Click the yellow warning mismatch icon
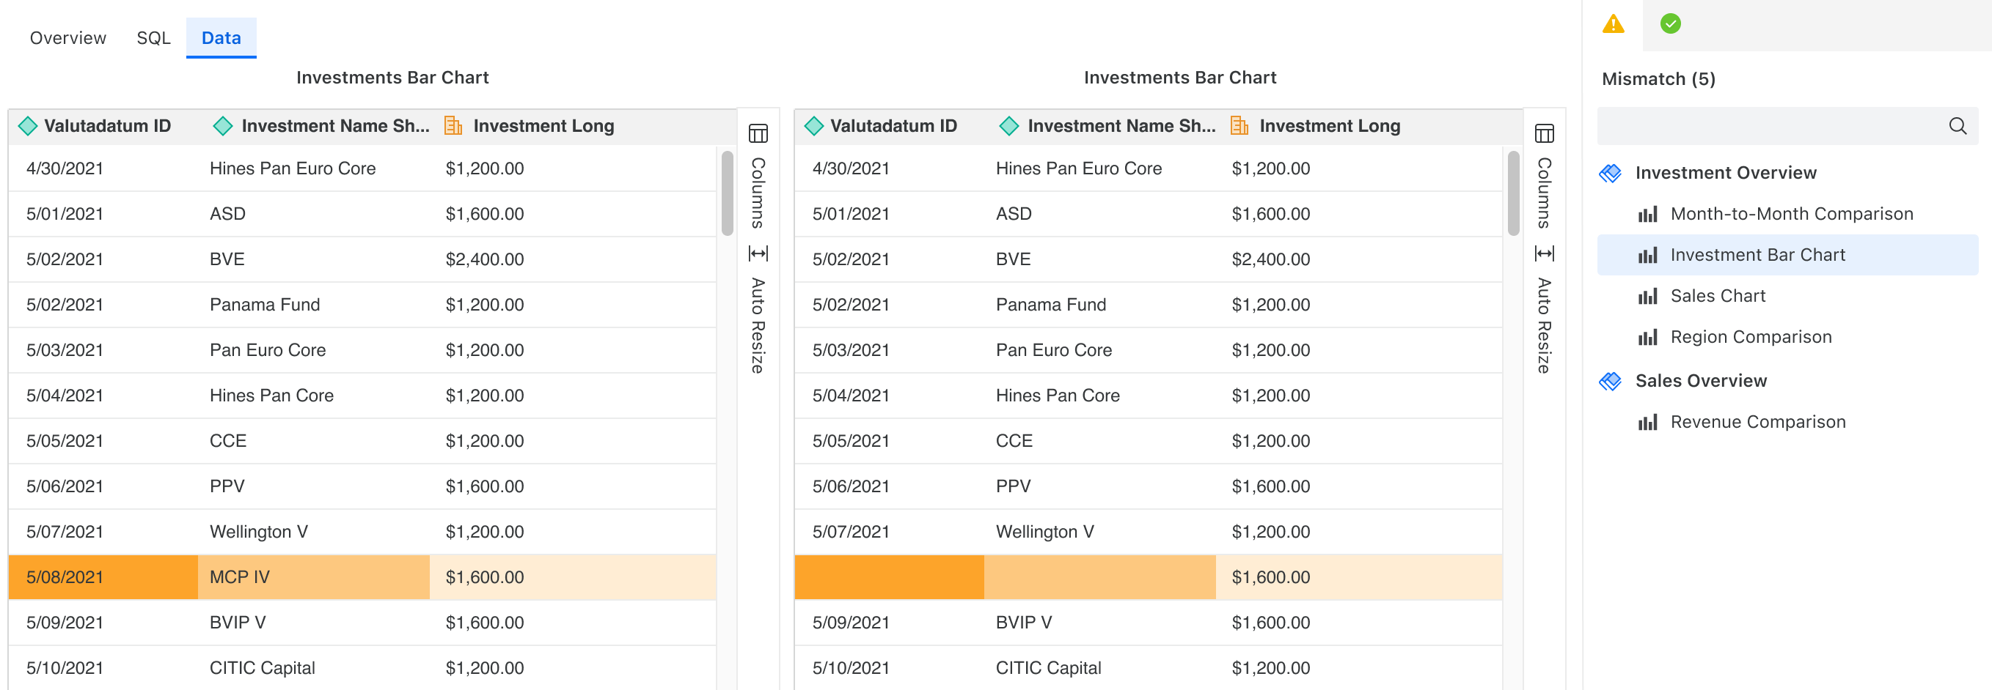Image resolution: width=1992 pixels, height=690 pixels. click(1612, 24)
